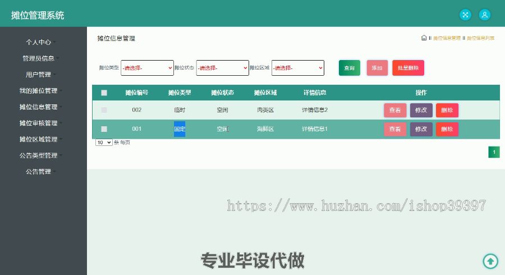This screenshot has width=505, height=275.
Task: Delete stall 002 with 删除 button
Action: [447, 110]
